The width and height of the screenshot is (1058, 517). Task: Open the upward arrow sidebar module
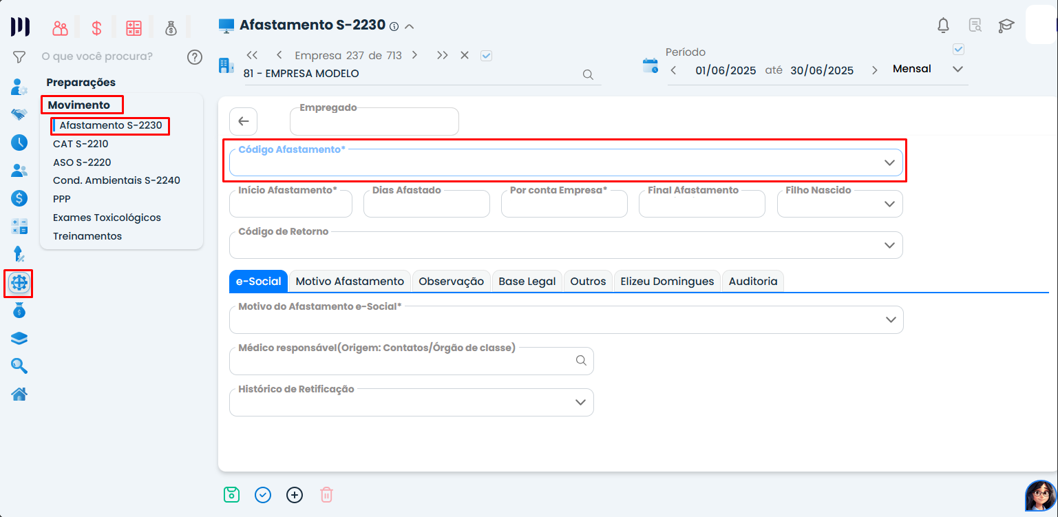coord(19,254)
